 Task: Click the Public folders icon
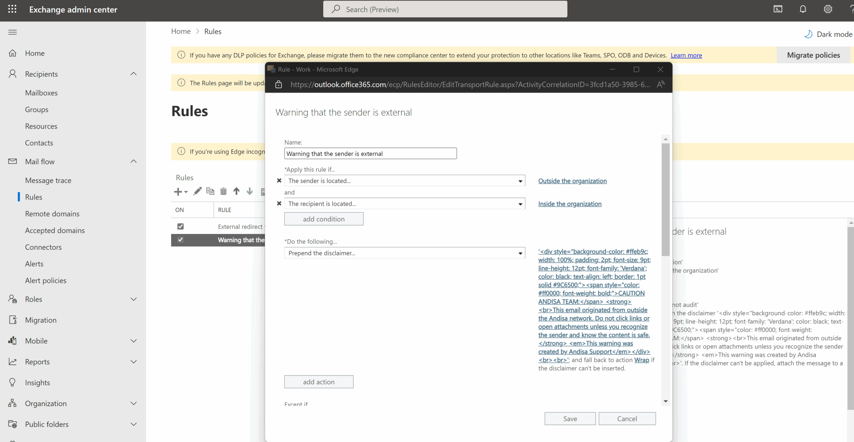(x=12, y=424)
